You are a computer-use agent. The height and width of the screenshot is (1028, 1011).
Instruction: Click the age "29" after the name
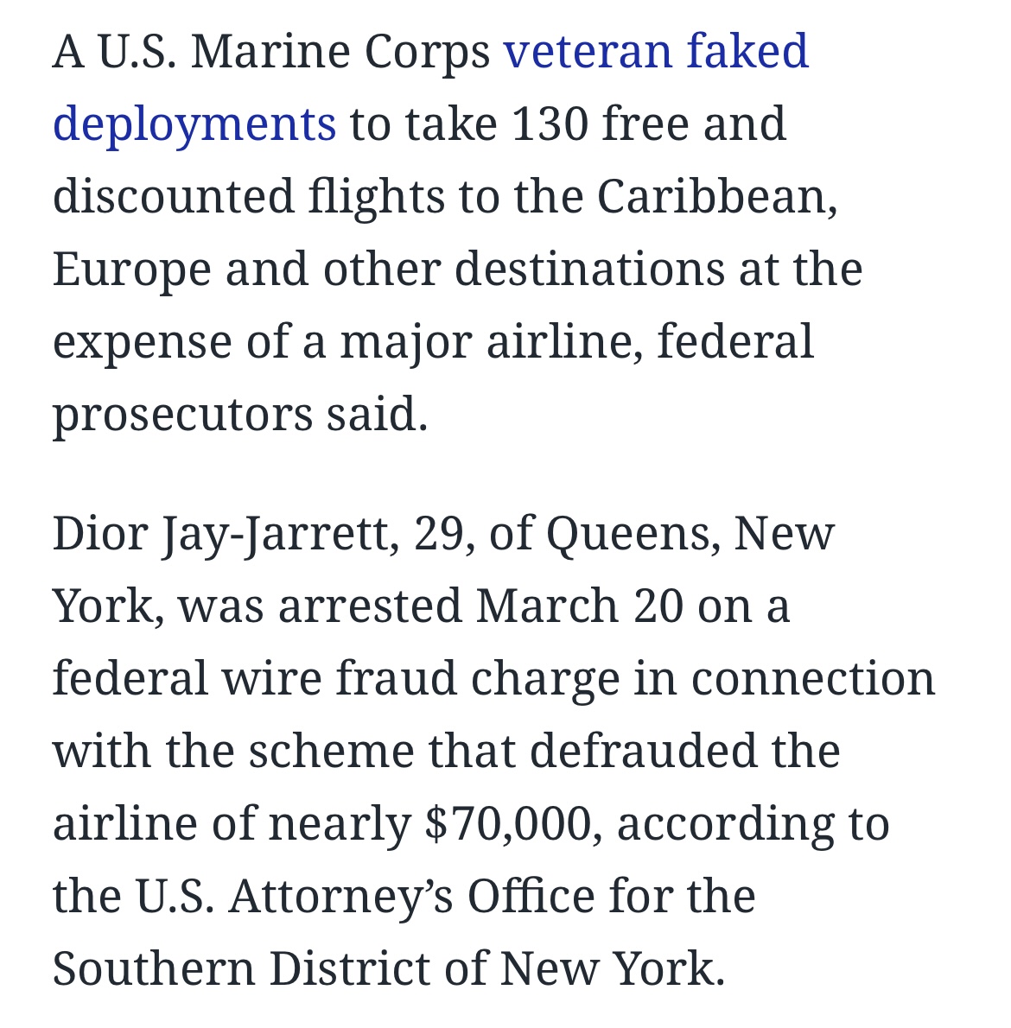438,534
